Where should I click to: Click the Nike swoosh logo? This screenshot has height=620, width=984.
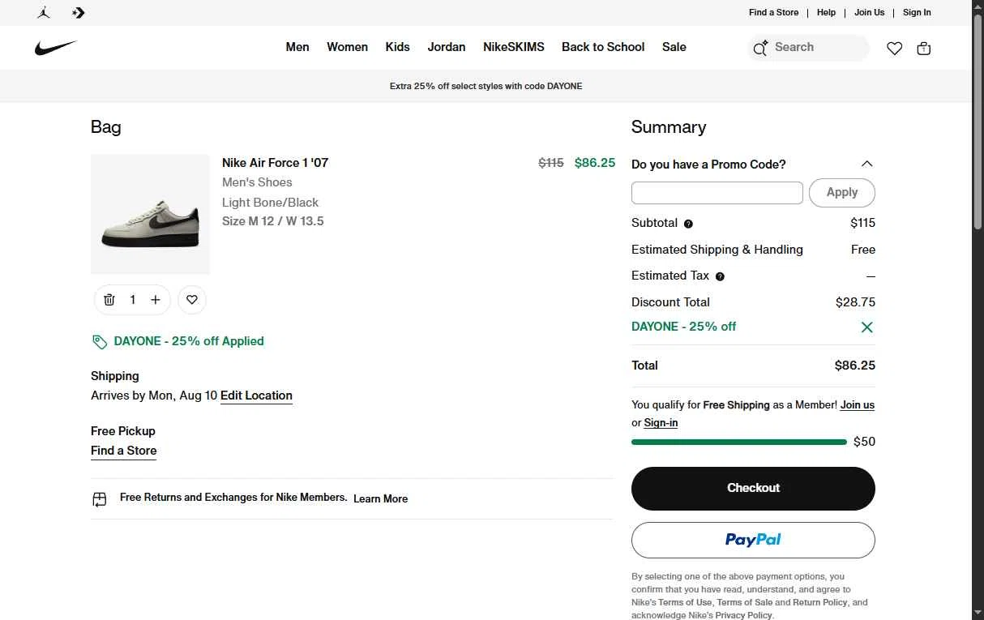coord(56,48)
